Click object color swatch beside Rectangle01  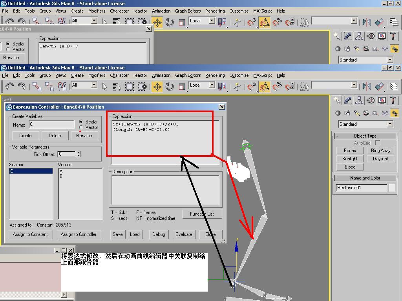pyautogui.click(x=392, y=188)
